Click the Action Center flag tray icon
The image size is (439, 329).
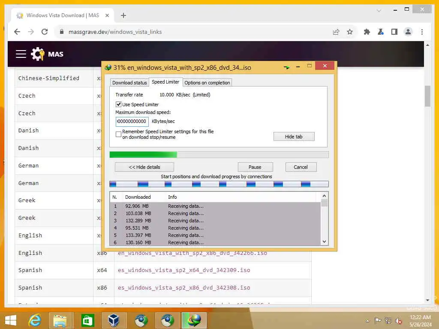point(378,320)
